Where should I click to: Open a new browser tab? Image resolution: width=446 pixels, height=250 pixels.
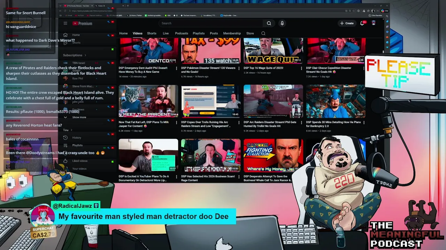128,6
